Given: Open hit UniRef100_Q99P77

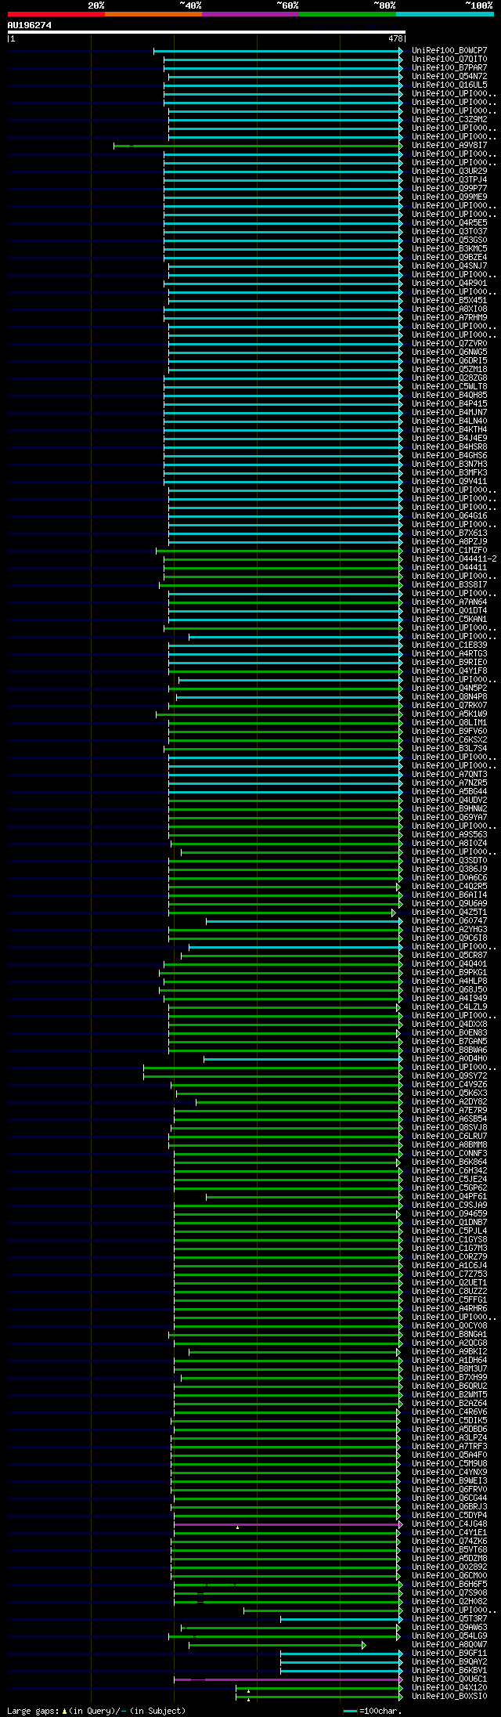Looking at the screenshot, I should [449, 189].
